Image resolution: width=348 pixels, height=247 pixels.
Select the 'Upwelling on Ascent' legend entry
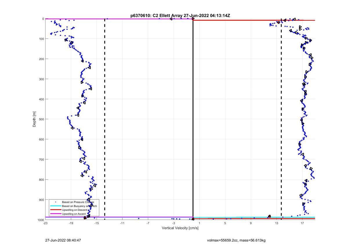[x=75, y=214]
